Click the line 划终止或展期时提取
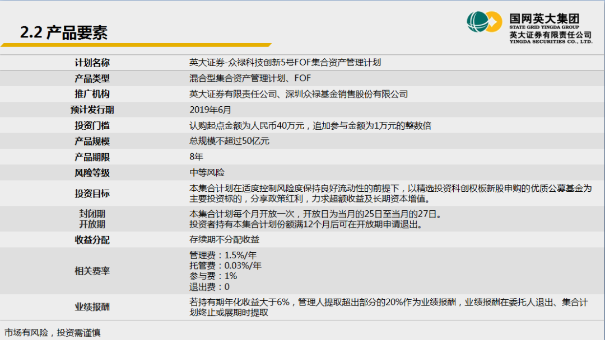 click(229, 313)
